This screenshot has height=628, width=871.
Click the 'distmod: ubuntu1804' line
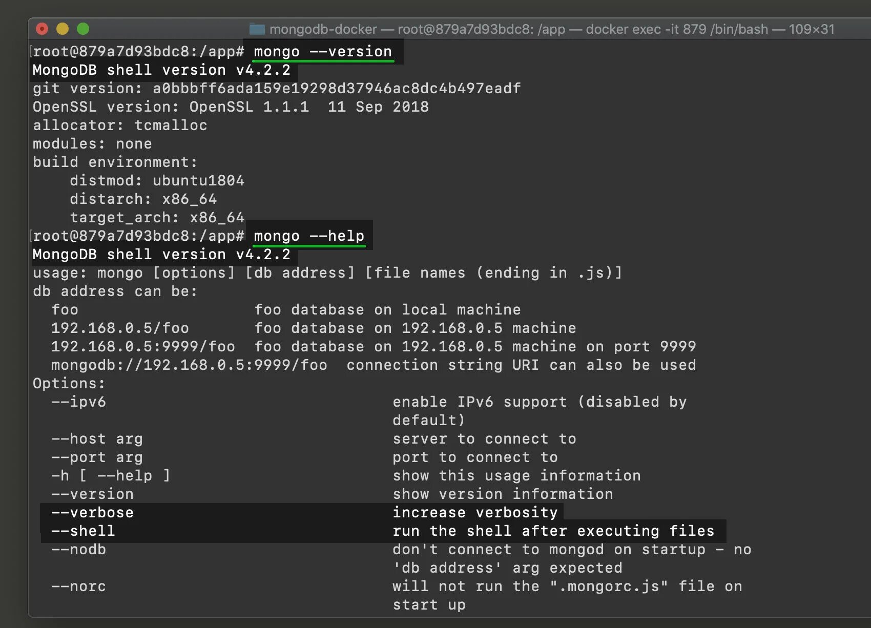(x=157, y=181)
